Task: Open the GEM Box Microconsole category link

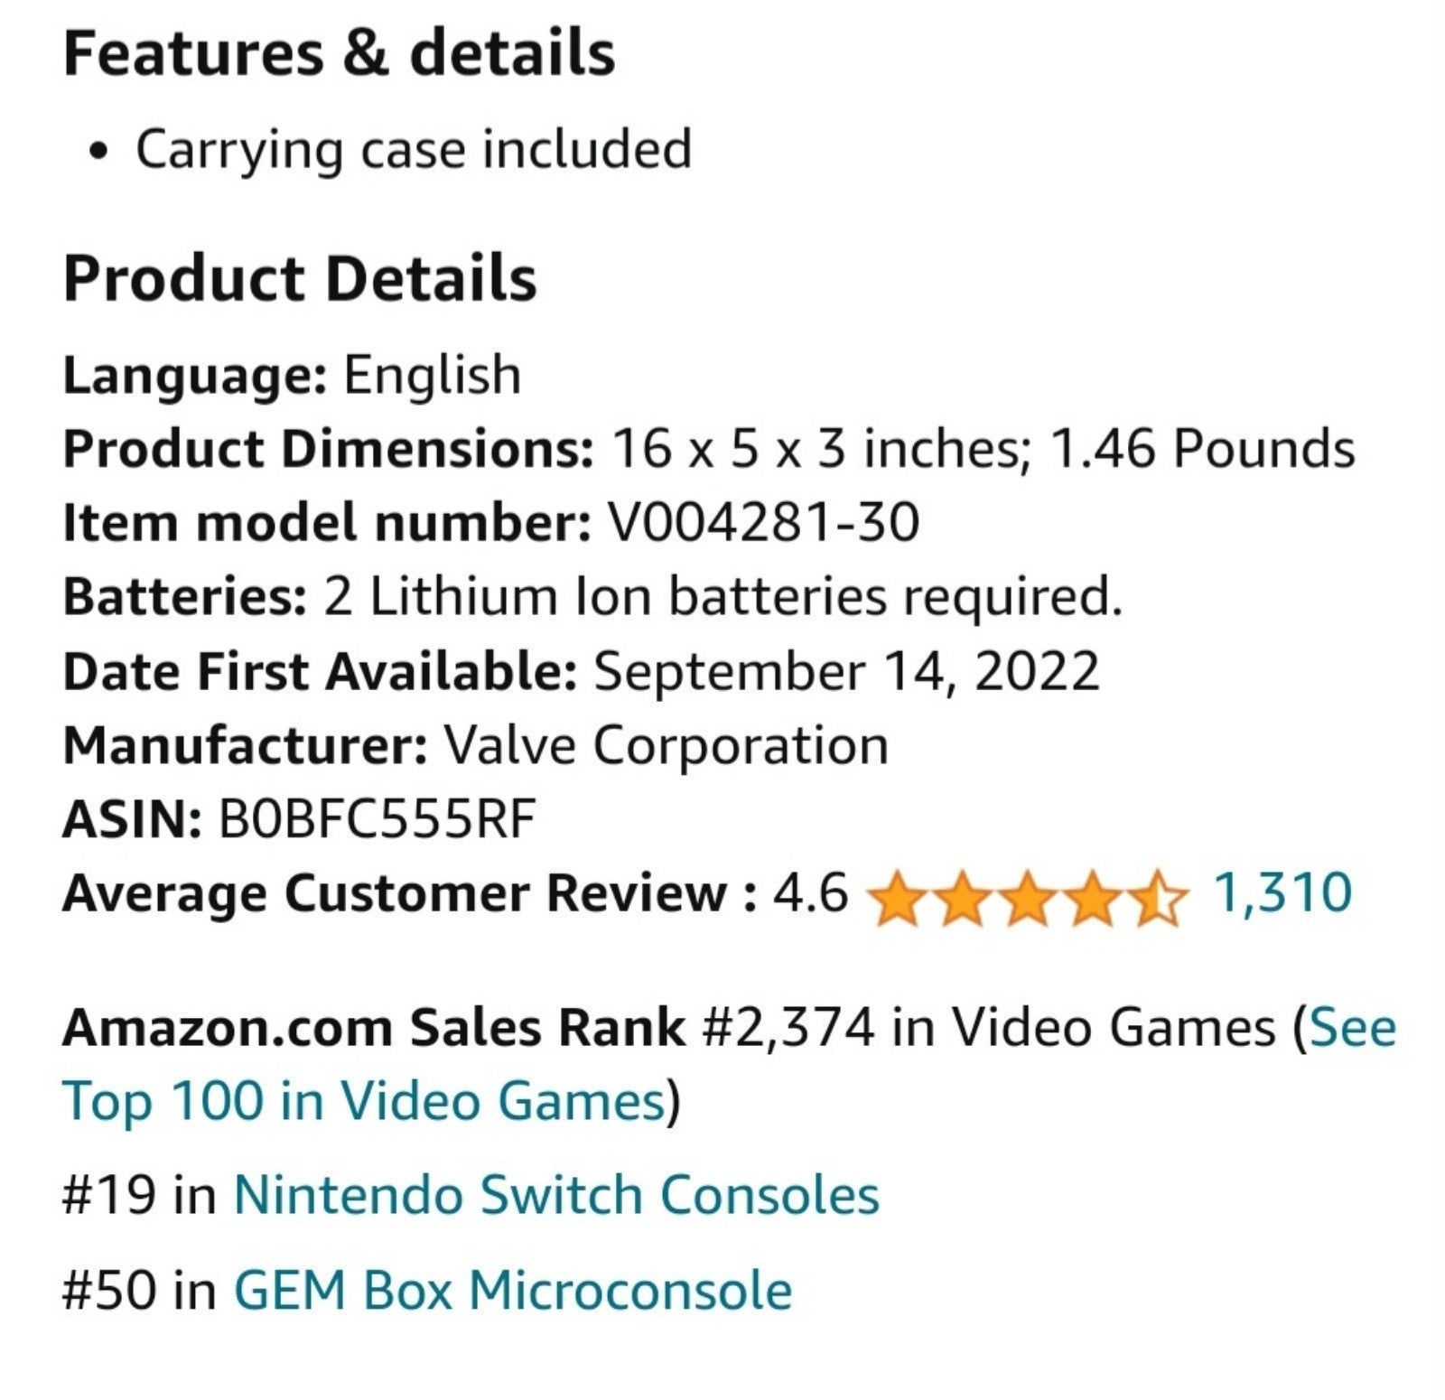Action: pos(513,1289)
